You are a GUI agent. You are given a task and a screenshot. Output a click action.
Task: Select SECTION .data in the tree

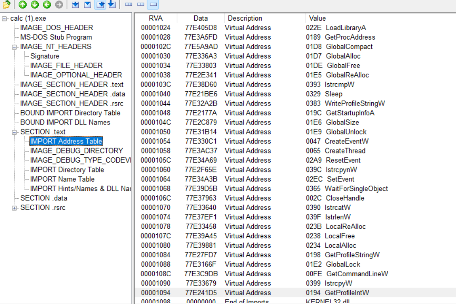coord(44,198)
